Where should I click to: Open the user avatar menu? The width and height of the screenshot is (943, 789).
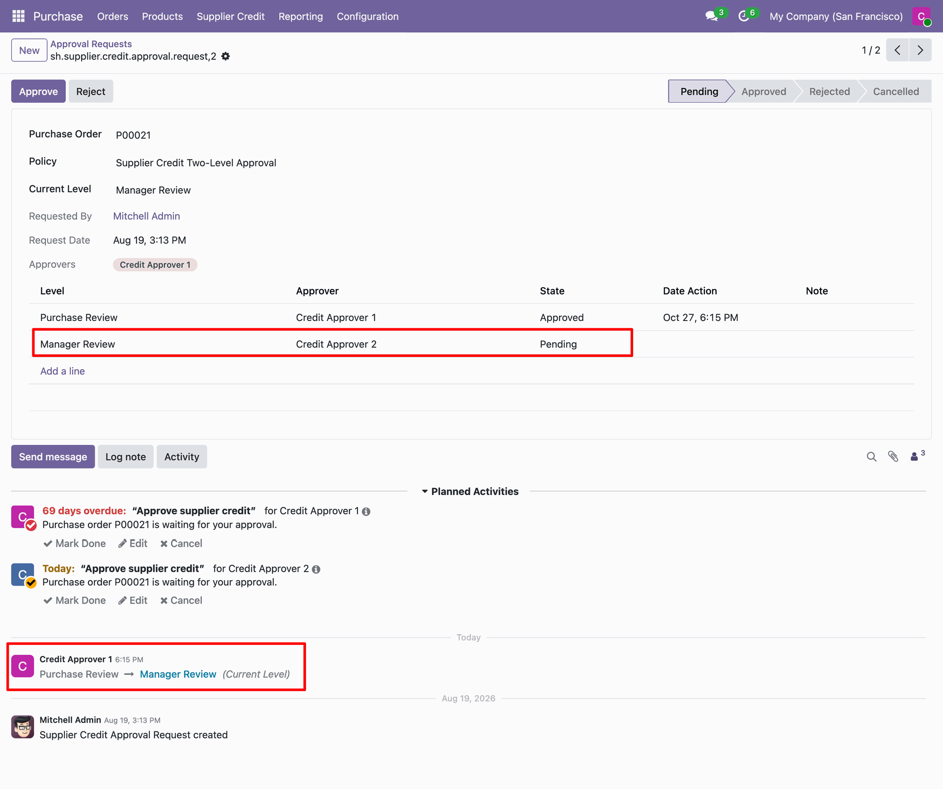point(921,16)
